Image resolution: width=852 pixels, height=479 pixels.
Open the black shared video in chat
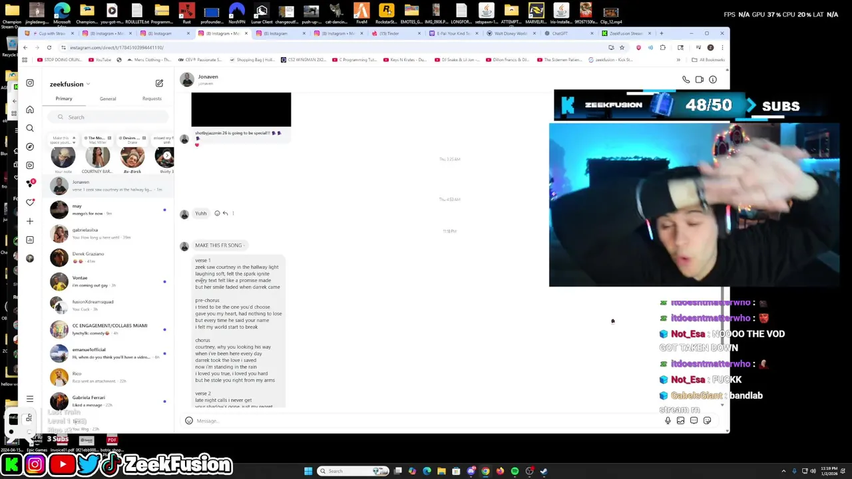[241, 109]
